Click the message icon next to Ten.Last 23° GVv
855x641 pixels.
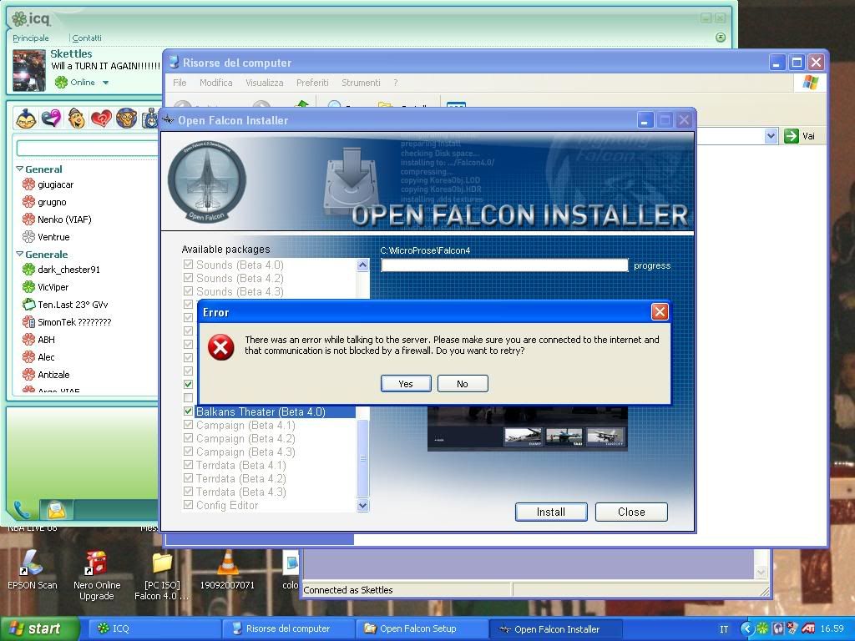click(x=28, y=304)
